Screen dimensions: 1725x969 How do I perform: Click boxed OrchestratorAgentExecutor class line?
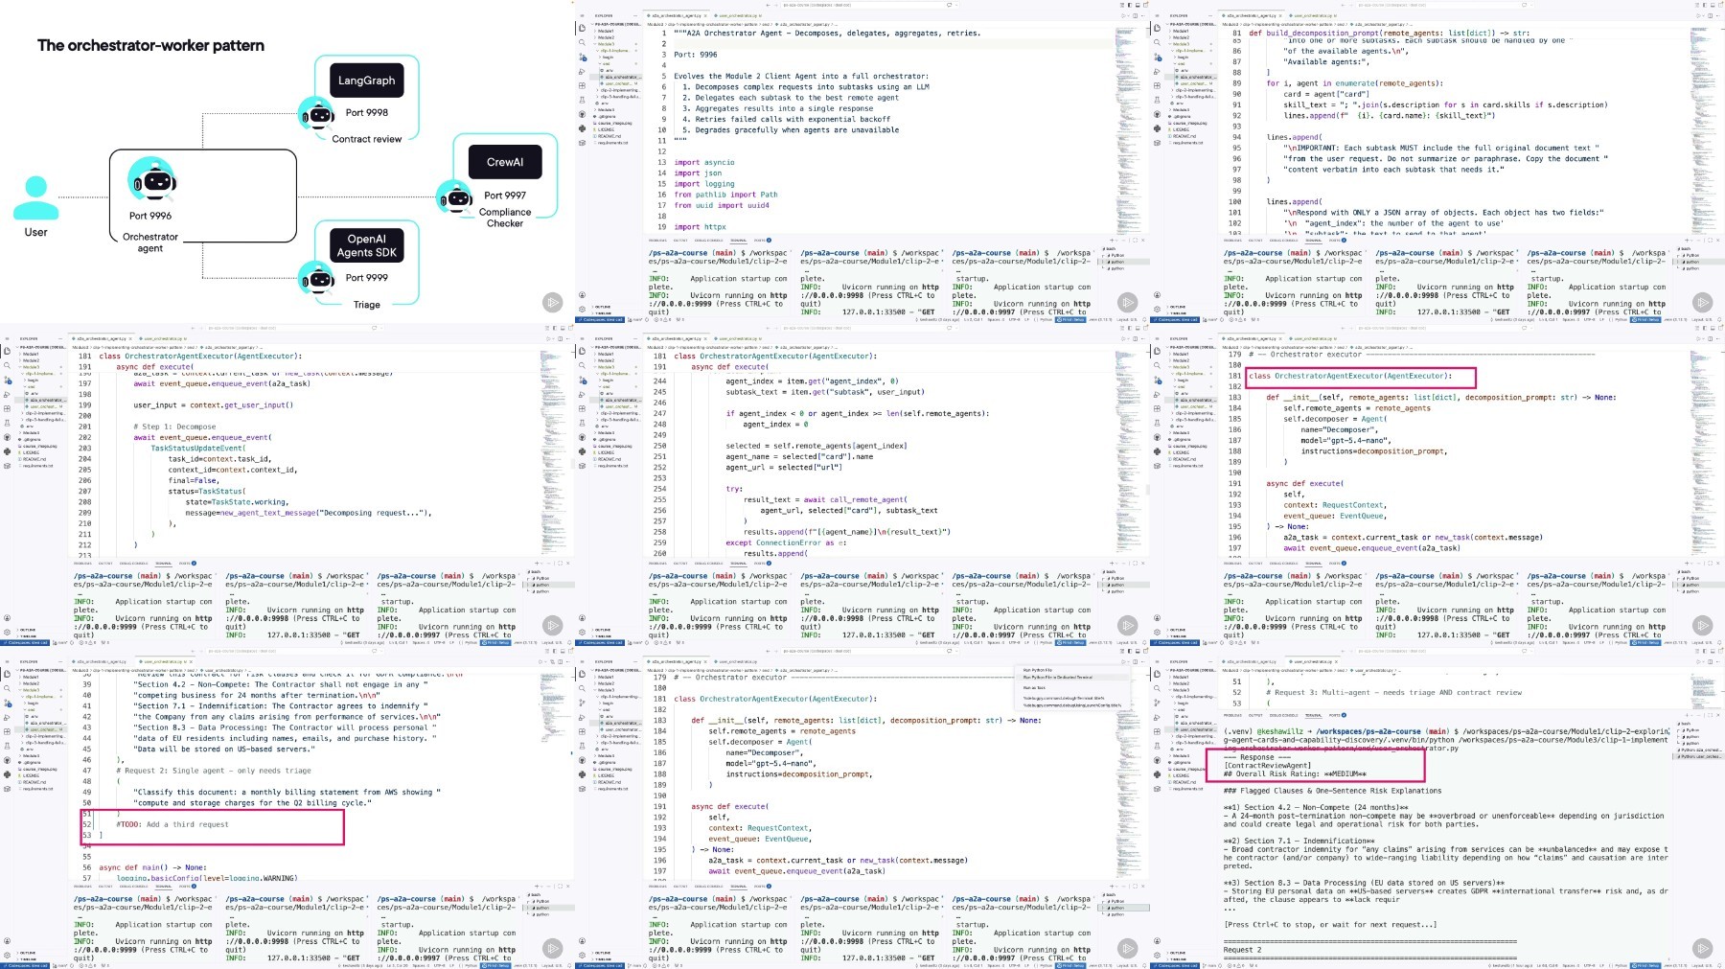(x=1349, y=376)
